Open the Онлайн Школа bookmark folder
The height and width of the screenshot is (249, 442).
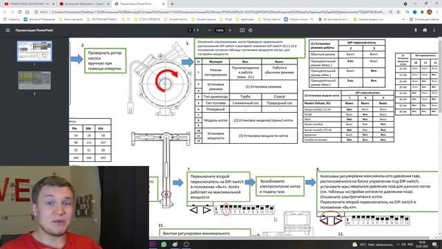click(204, 19)
